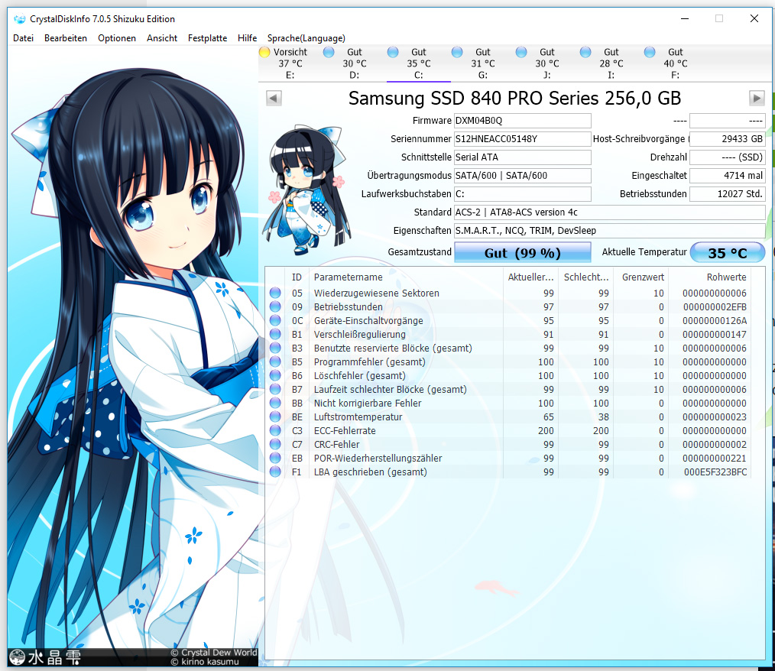
Task: Click status orb for LBA geschrieben
Action: [275, 472]
